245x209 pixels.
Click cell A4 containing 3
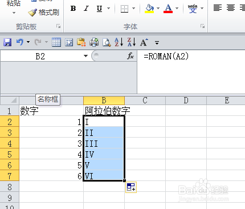[51, 143]
